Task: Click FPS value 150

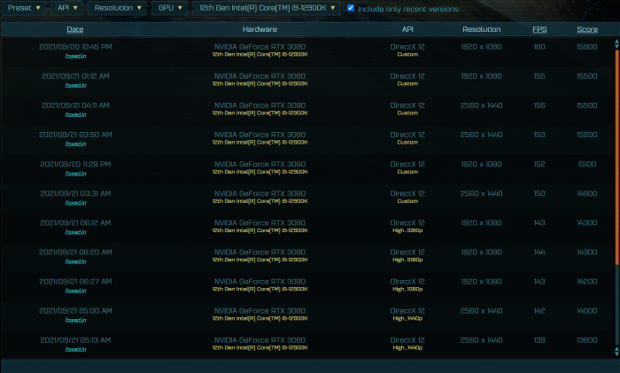Action: tap(539, 193)
